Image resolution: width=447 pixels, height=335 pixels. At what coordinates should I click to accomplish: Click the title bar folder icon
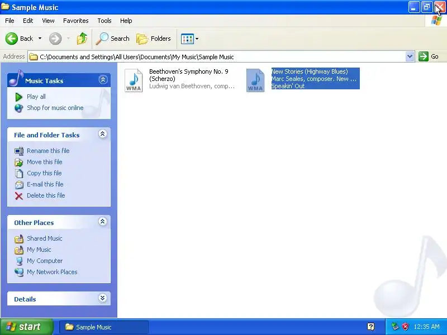6,7
